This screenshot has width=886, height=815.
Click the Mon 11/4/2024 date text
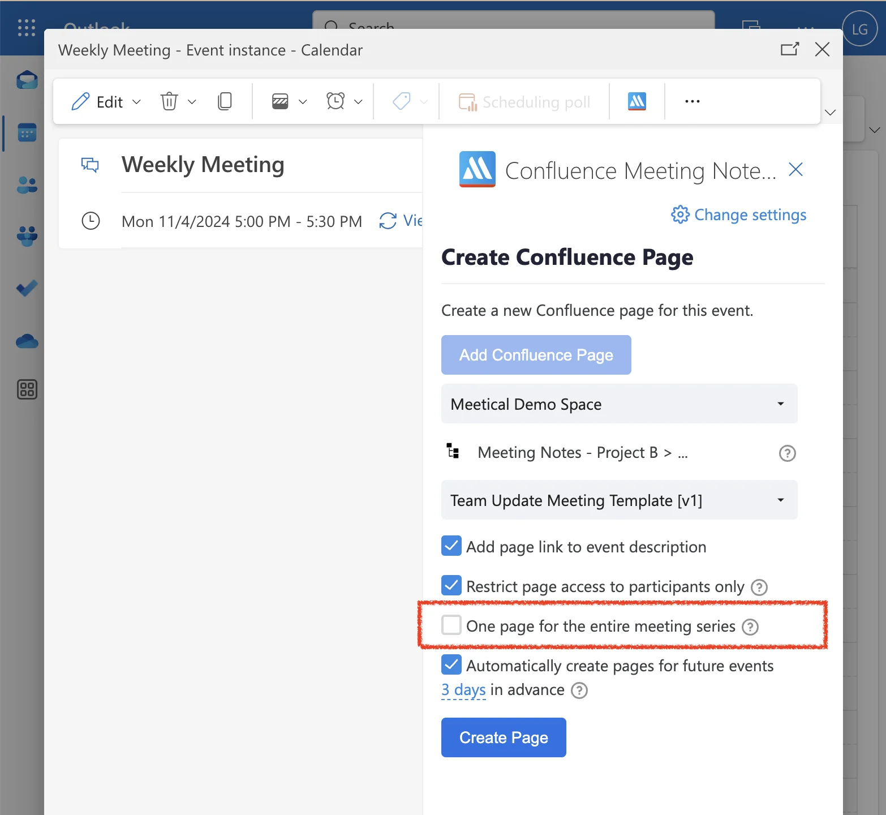[x=242, y=221]
